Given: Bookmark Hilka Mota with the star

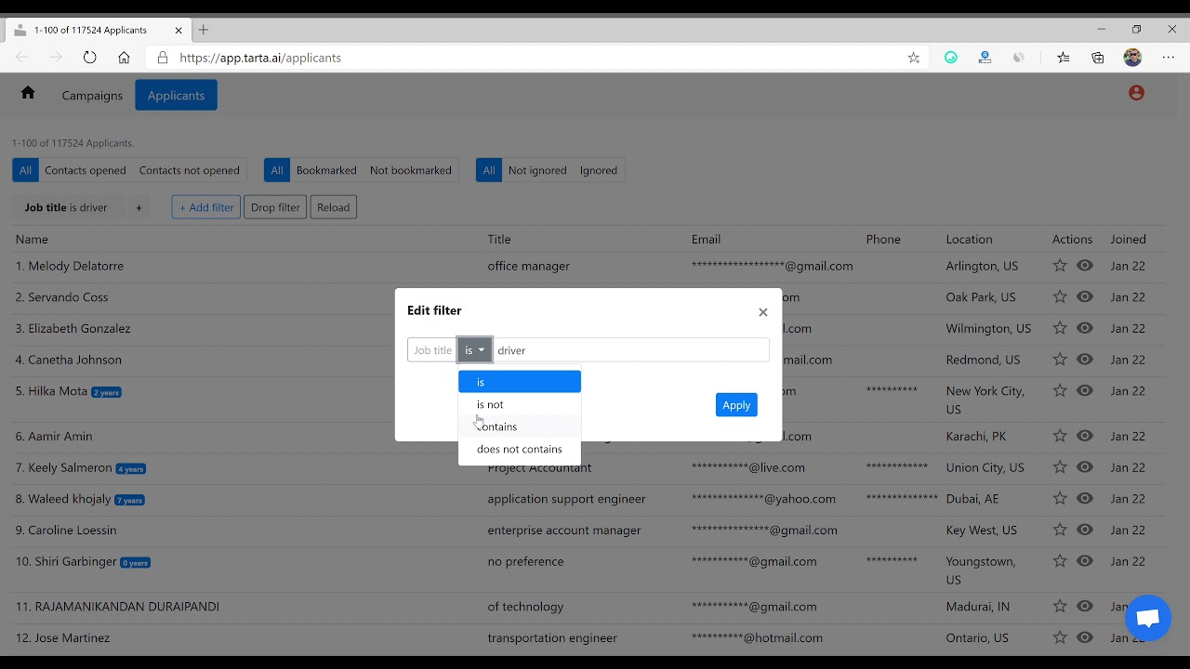Looking at the screenshot, I should point(1060,391).
